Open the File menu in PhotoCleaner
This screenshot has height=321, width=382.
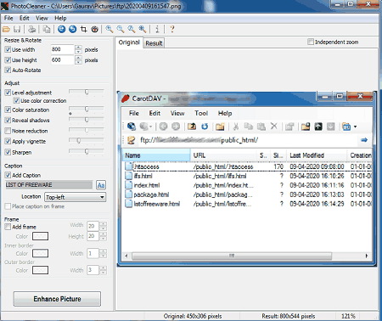[8, 18]
